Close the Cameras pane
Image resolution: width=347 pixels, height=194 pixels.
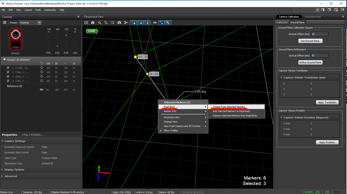(78, 17)
